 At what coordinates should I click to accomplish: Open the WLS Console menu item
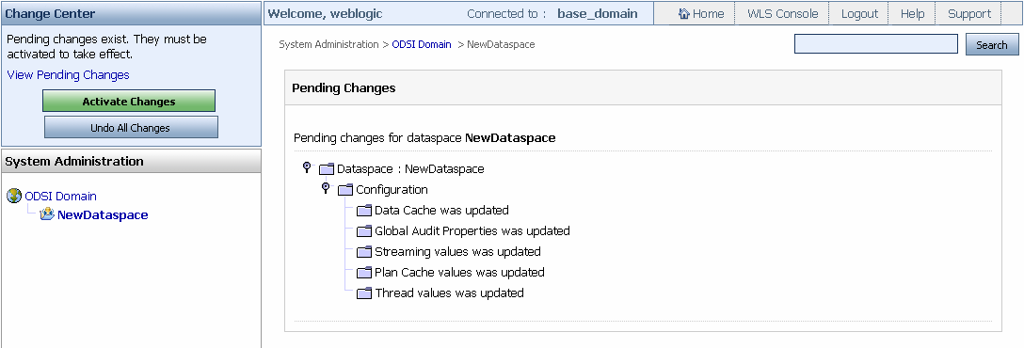[782, 14]
